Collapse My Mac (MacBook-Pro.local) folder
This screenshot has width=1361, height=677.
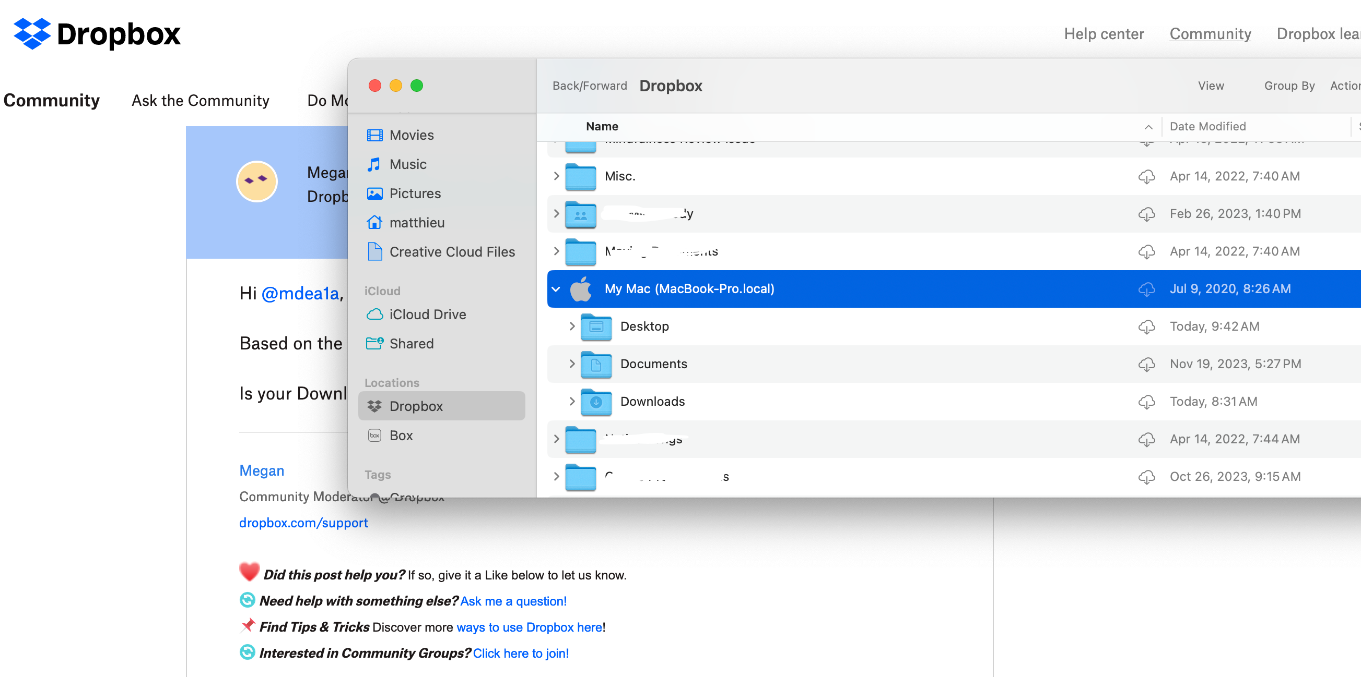tap(556, 288)
